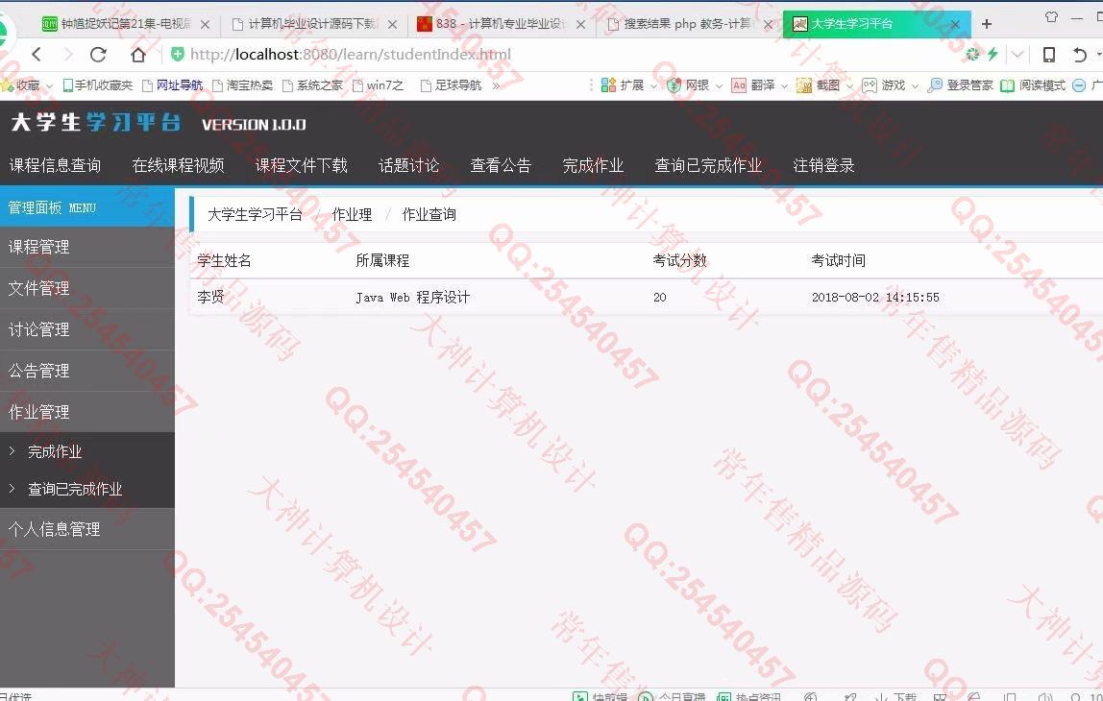This screenshot has width=1103, height=701.
Task: Enable 阅读模式 reading mode
Action: point(1033,85)
